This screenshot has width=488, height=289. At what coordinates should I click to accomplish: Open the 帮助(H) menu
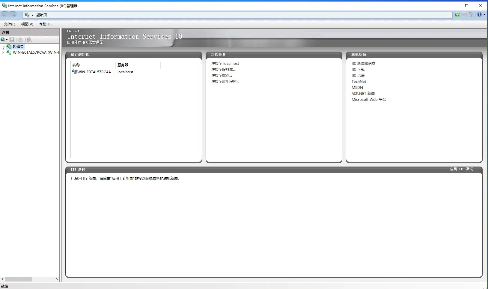tap(45, 24)
